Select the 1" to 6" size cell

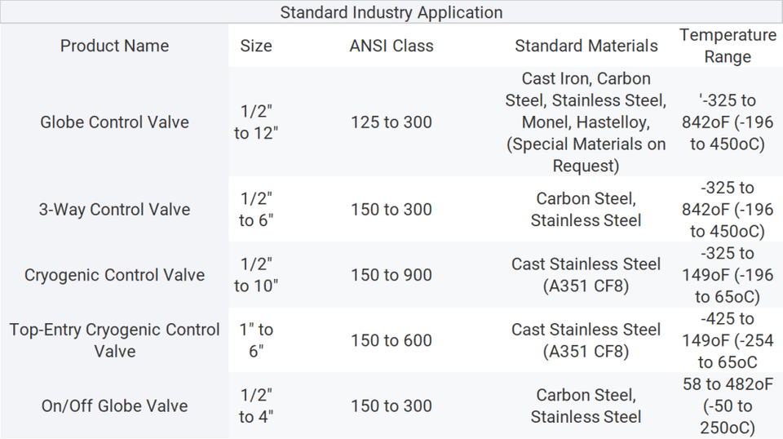point(255,340)
